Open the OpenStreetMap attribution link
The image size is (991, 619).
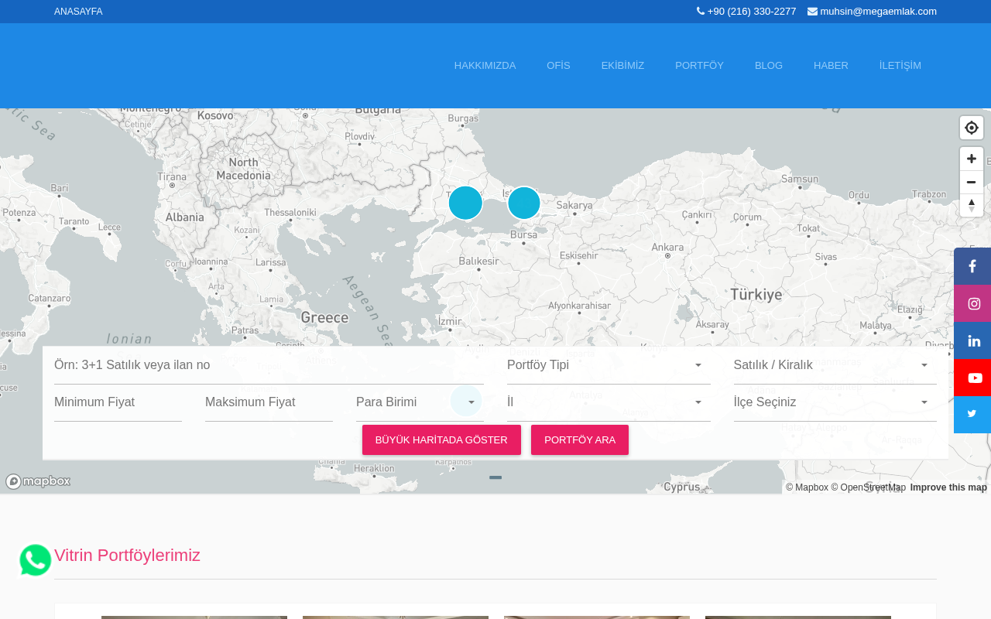[868, 487]
